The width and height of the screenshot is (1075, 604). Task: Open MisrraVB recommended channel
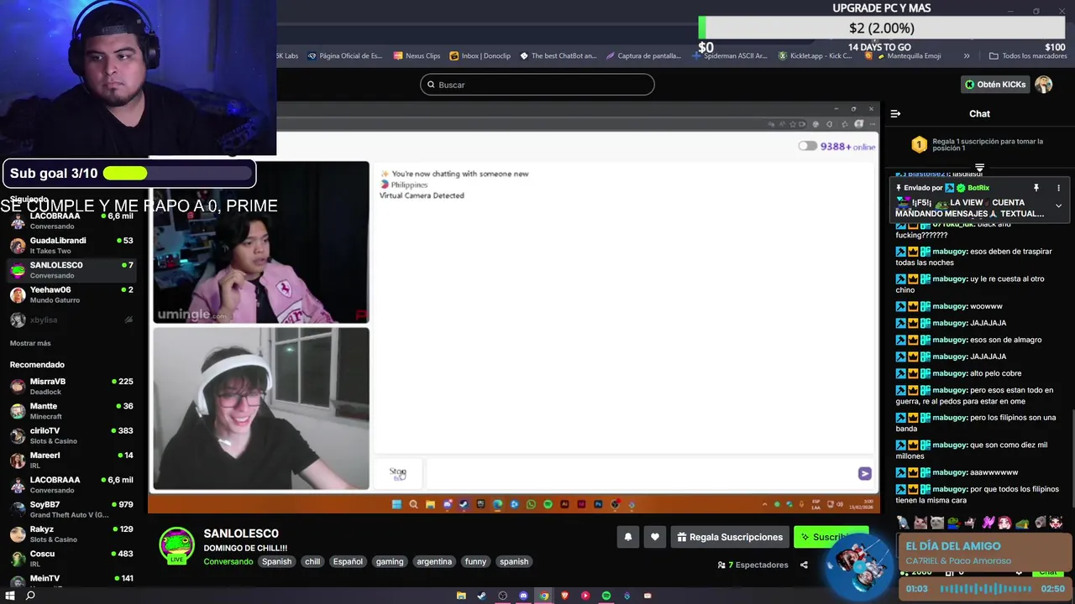click(x=73, y=386)
